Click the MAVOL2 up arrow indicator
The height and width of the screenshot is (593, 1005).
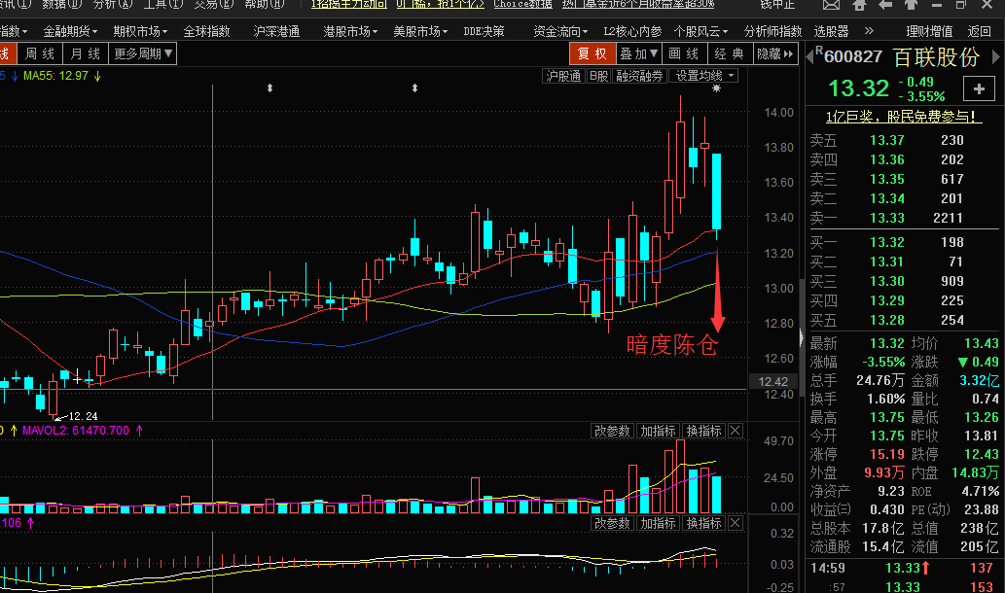[139, 430]
